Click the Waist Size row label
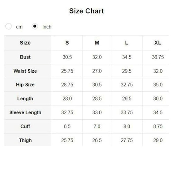The height and width of the screenshot is (173, 173). 25,71
